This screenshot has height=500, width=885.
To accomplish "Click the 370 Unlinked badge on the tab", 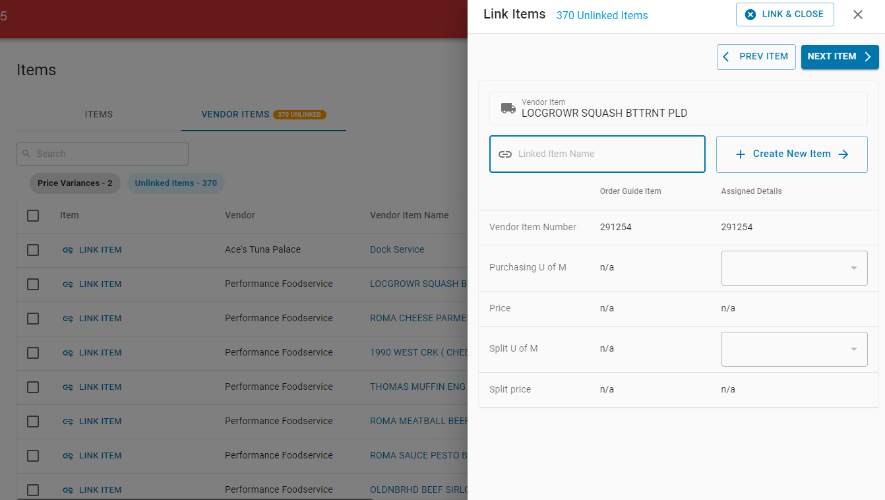I will click(299, 115).
